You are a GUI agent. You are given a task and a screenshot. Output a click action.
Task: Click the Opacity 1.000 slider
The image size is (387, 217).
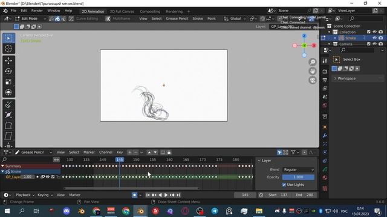pyautogui.click(x=298, y=177)
